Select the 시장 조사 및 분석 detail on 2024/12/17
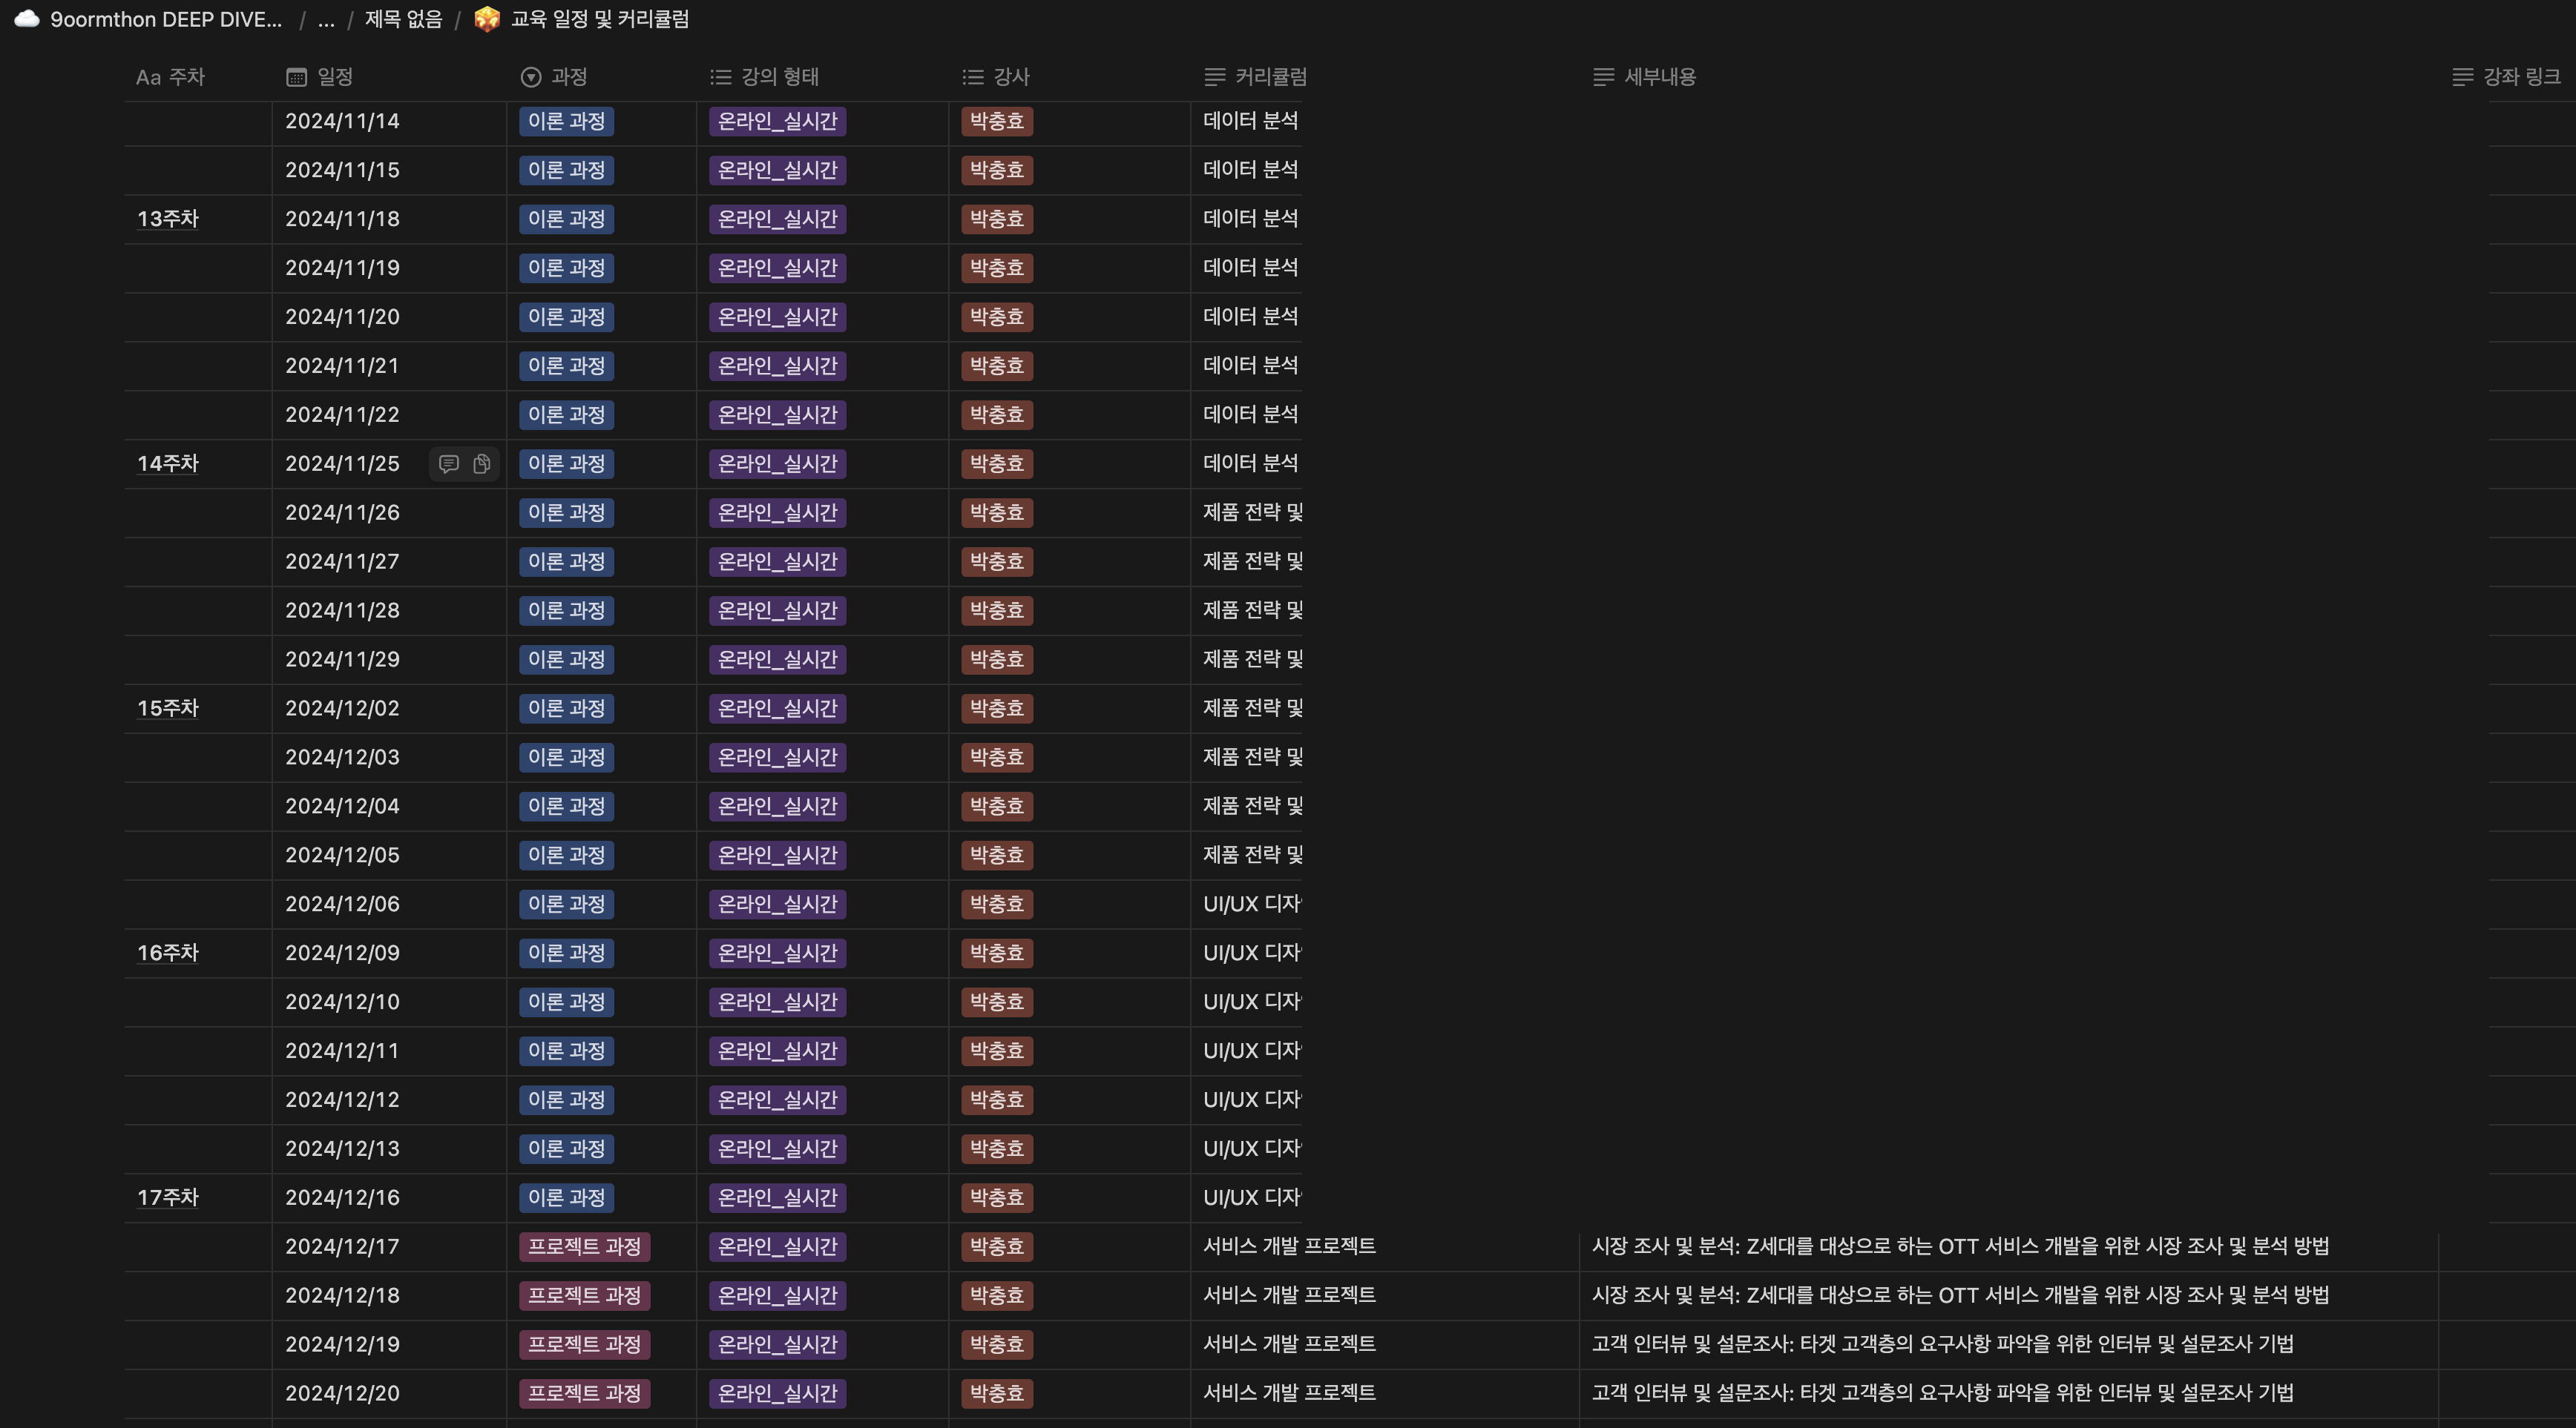Viewport: 2576px width, 1428px height. coord(2009,1246)
